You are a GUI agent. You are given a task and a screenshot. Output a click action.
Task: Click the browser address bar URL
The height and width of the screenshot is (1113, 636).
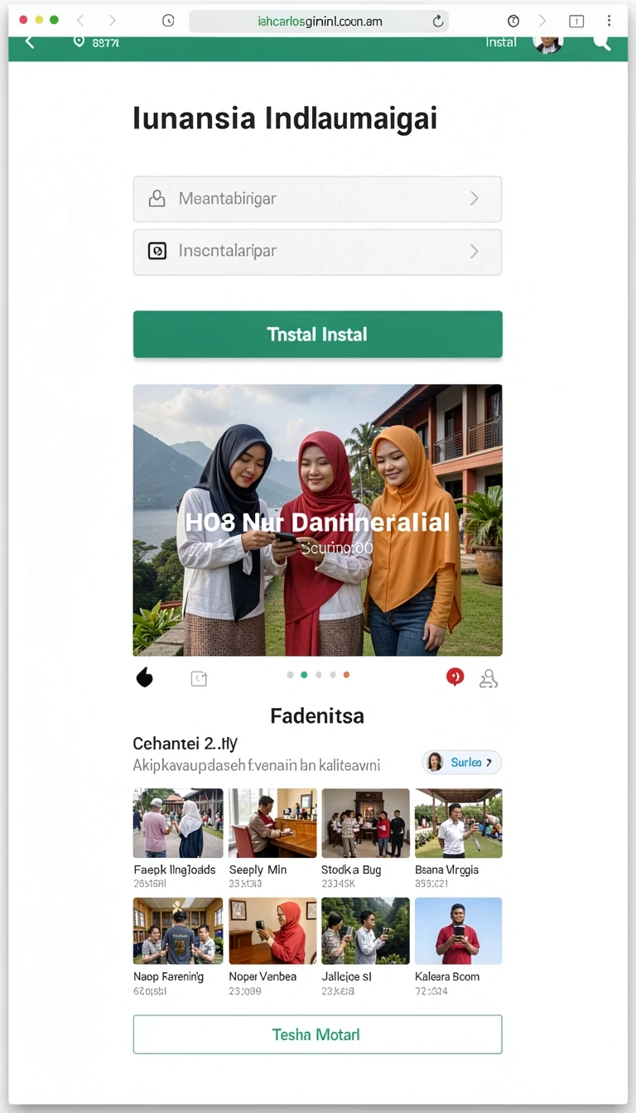320,22
